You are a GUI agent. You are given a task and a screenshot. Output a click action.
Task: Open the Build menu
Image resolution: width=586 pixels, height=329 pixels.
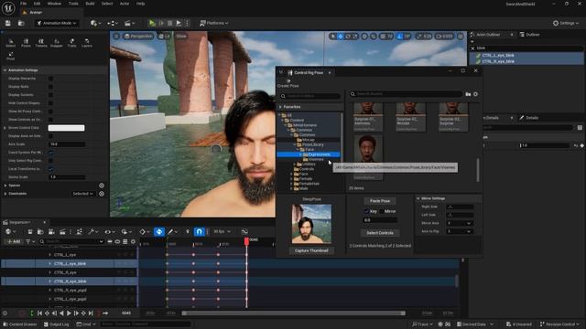point(90,4)
